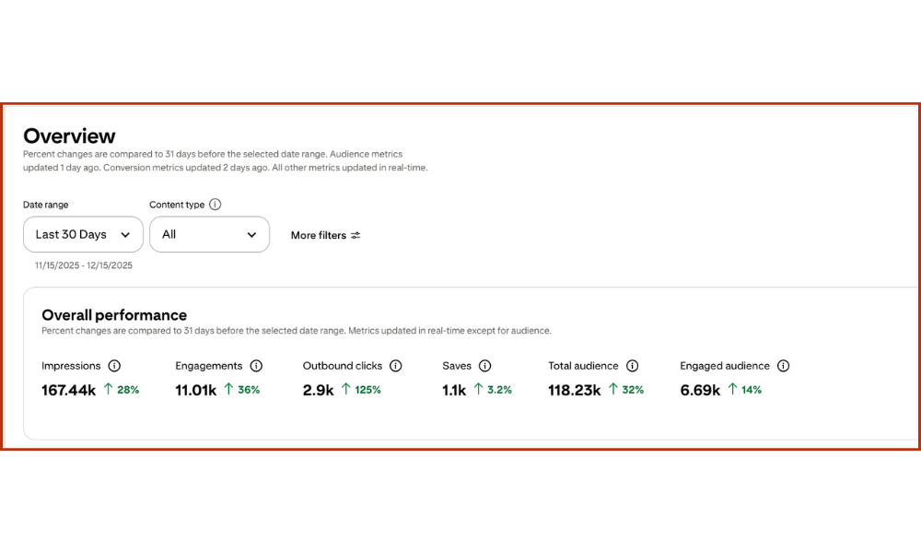Click the Outbound clicks value 2.9k
921x553 pixels.
point(318,390)
